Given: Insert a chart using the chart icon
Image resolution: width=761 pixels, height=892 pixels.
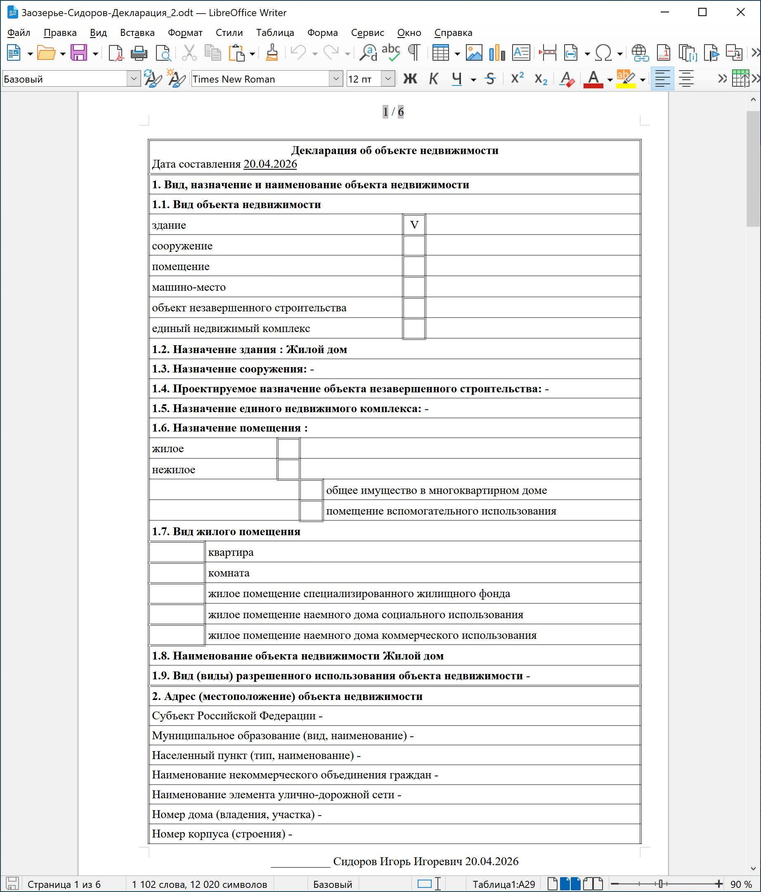Looking at the screenshot, I should coord(497,53).
